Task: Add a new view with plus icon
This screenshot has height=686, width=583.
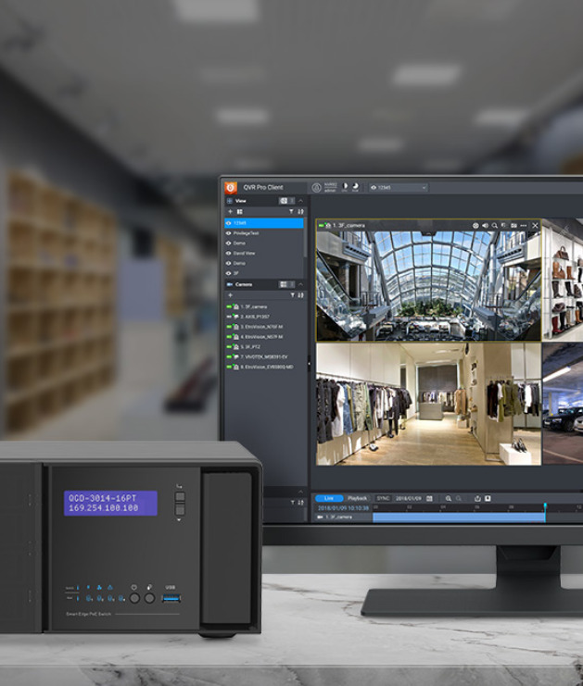Action: click(x=231, y=212)
